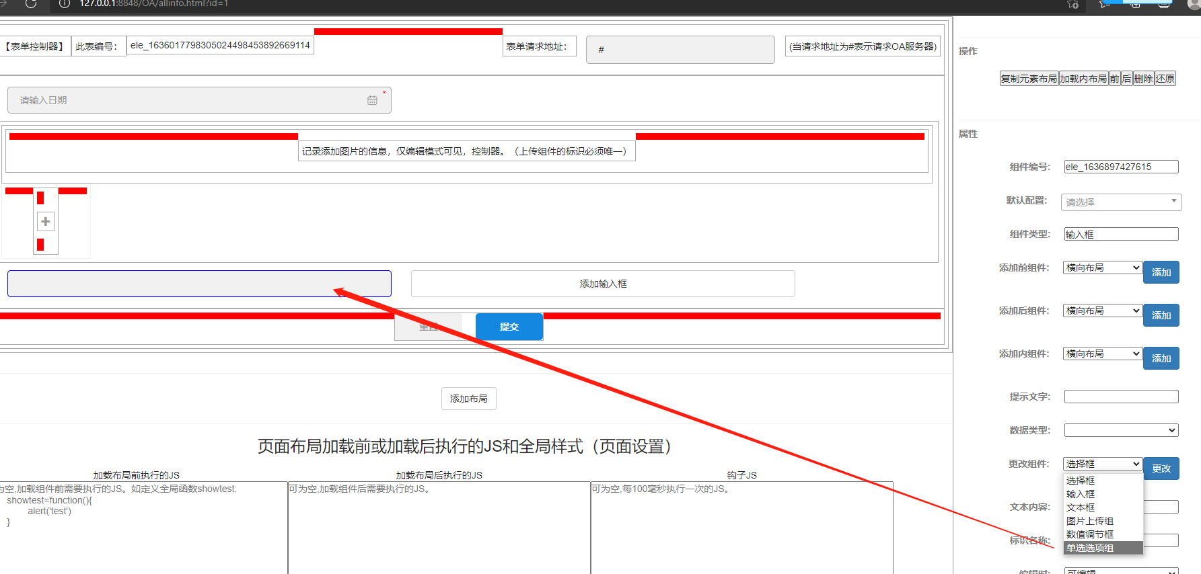
Task: Click the 更改组件 选择框 dropdown
Action: (1103, 464)
